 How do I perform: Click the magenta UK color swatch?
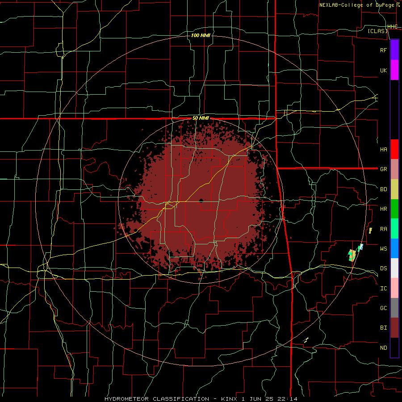394,70
